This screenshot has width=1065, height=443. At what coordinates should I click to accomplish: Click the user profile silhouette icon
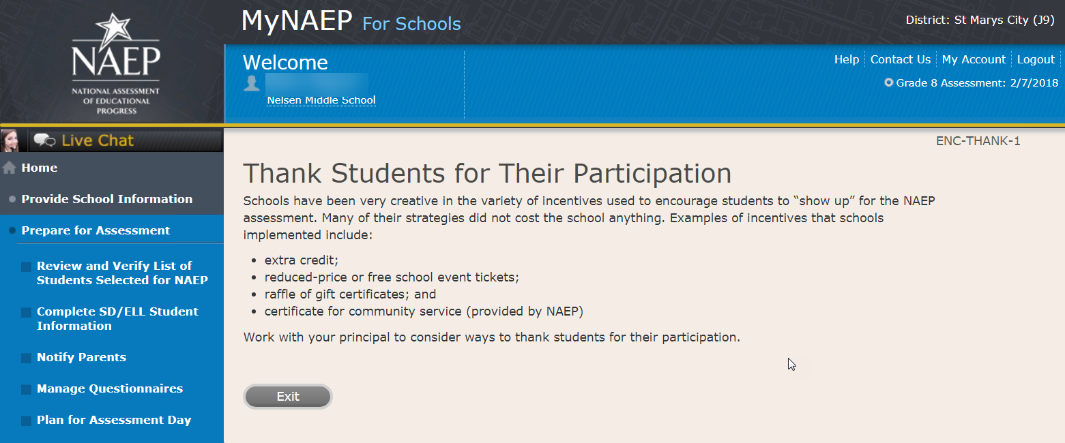click(x=252, y=83)
